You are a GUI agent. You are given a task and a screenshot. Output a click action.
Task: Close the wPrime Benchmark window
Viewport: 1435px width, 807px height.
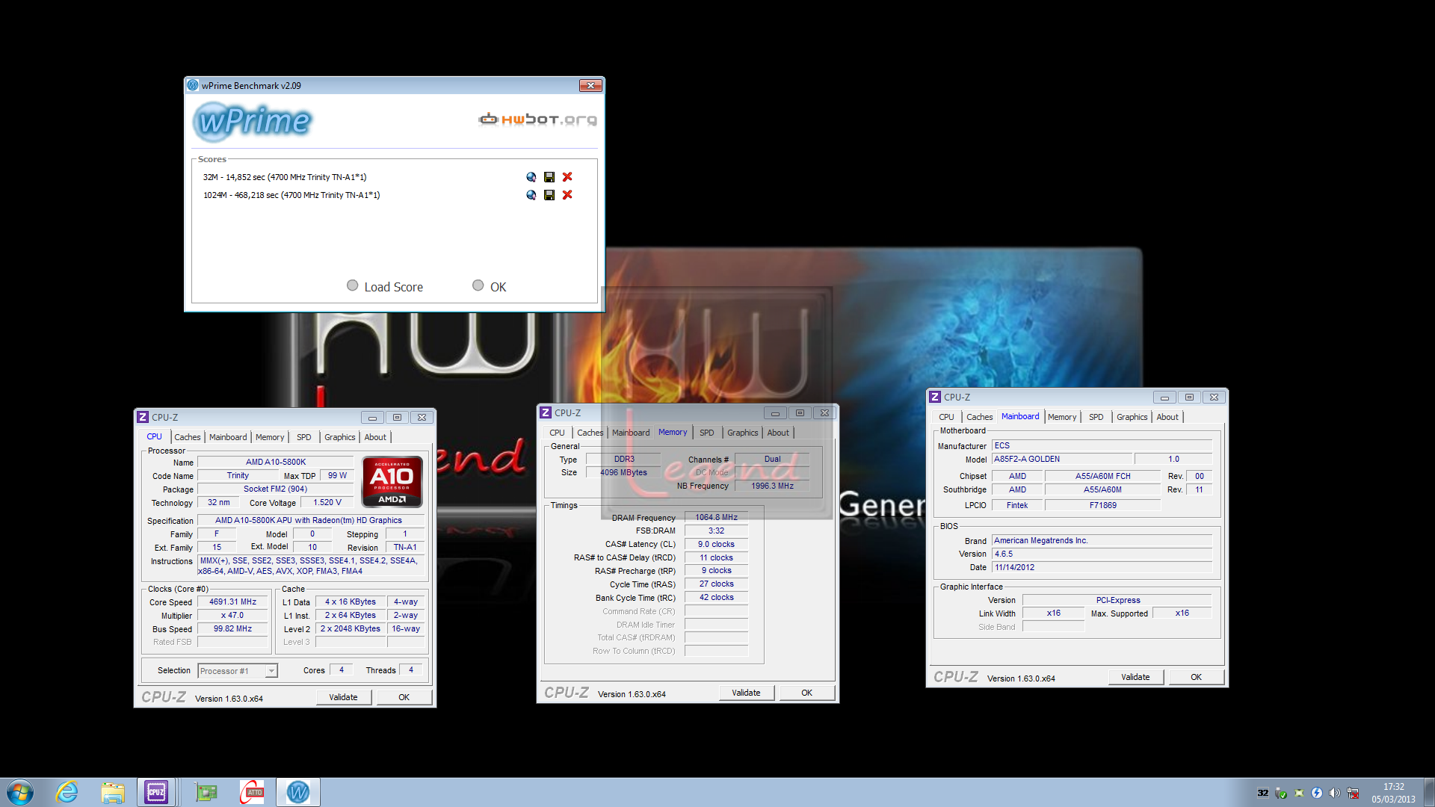pyautogui.click(x=590, y=86)
